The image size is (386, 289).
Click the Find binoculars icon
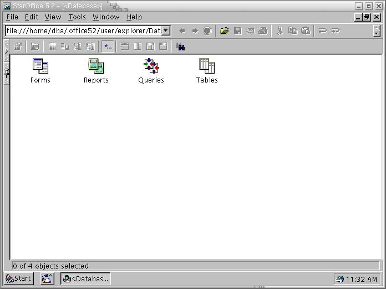coord(180,47)
